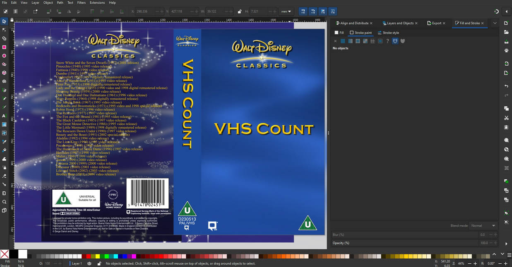Toggle move gradients with object
Image resolution: width=512 pixels, height=267 pixels.
pos(323,12)
